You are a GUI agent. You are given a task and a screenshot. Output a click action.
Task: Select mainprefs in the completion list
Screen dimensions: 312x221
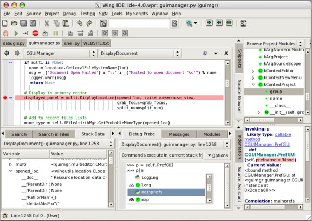click(152, 191)
